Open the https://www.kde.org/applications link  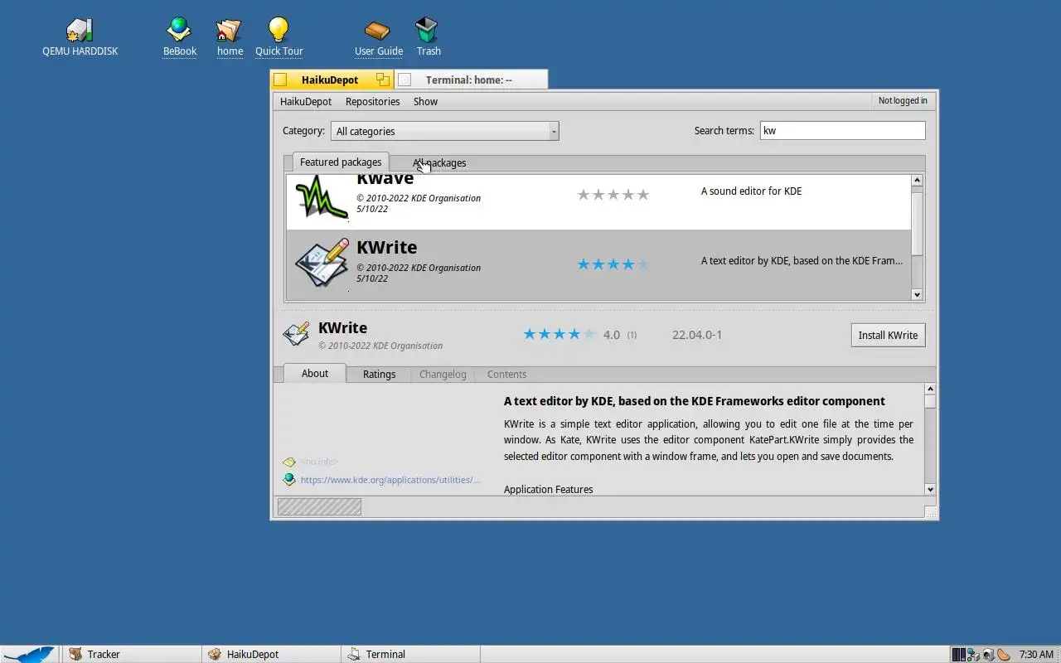390,479
